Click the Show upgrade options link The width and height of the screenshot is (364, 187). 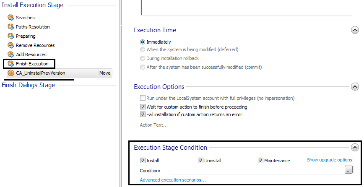(330, 160)
